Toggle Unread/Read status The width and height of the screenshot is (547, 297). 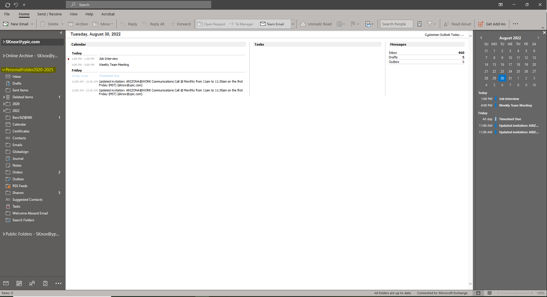click(316, 24)
